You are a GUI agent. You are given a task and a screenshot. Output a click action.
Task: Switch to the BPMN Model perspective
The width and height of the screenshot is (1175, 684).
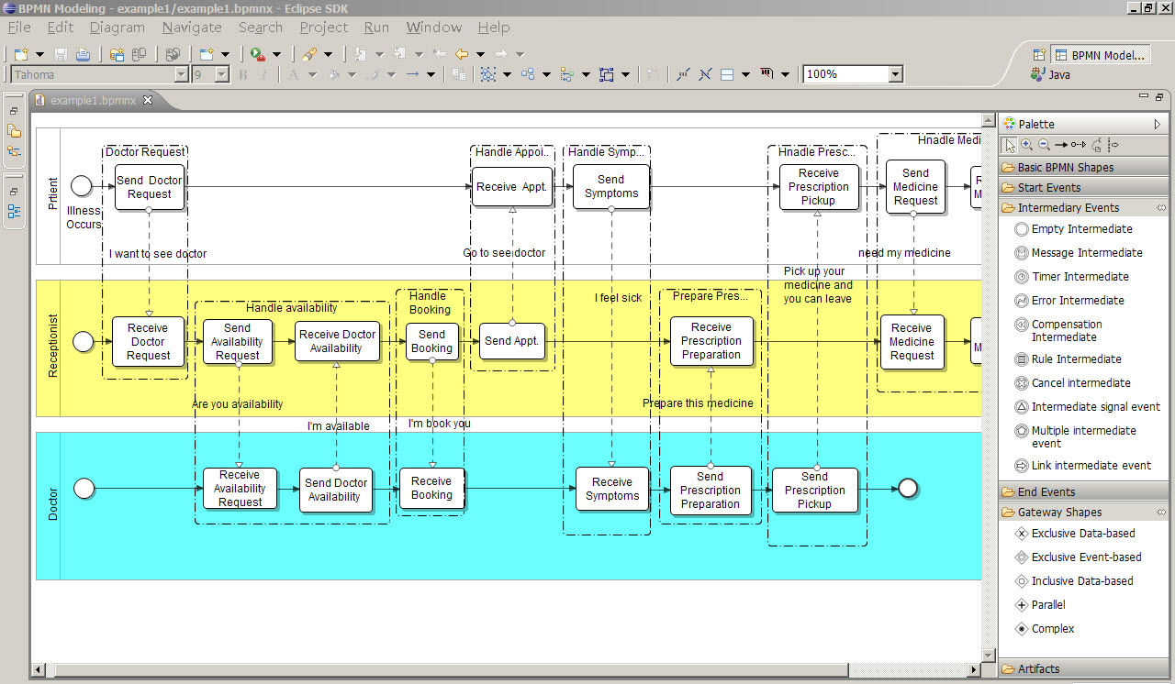pyautogui.click(x=1101, y=55)
